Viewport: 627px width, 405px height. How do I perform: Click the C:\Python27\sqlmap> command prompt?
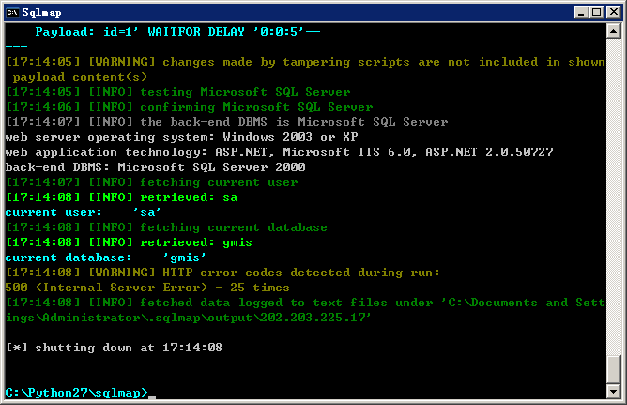(76, 393)
